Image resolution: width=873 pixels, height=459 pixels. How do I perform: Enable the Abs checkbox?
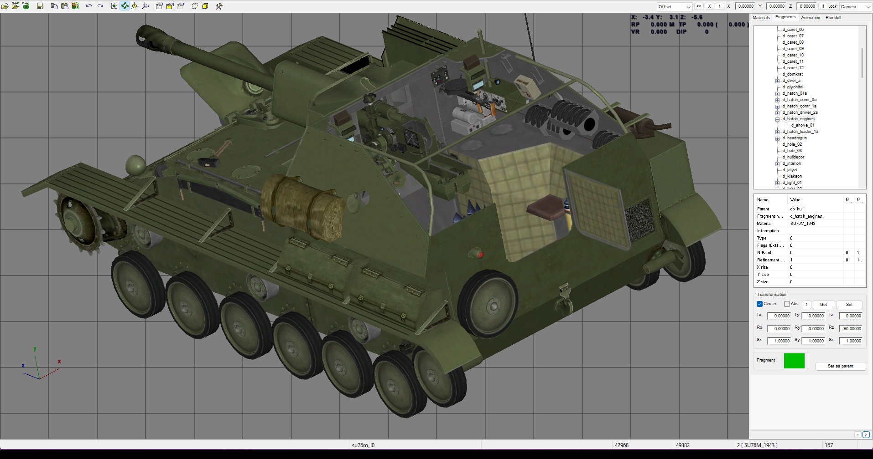[787, 304]
